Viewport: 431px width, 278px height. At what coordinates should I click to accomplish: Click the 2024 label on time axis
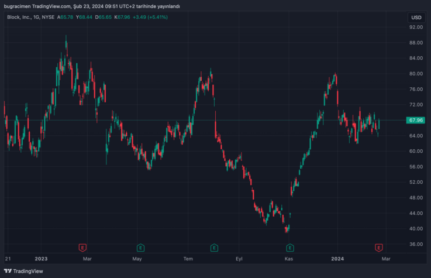[x=337, y=258]
